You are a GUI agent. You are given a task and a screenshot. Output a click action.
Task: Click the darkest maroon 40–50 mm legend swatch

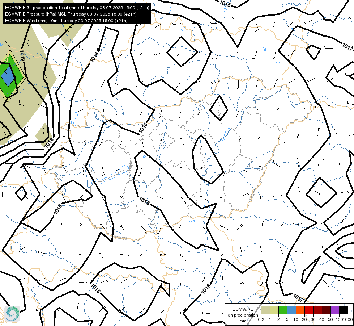tap(326, 310)
